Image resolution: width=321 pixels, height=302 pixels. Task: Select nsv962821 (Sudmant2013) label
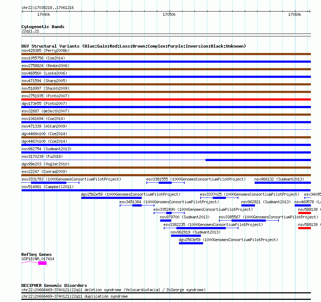tap(266, 202)
